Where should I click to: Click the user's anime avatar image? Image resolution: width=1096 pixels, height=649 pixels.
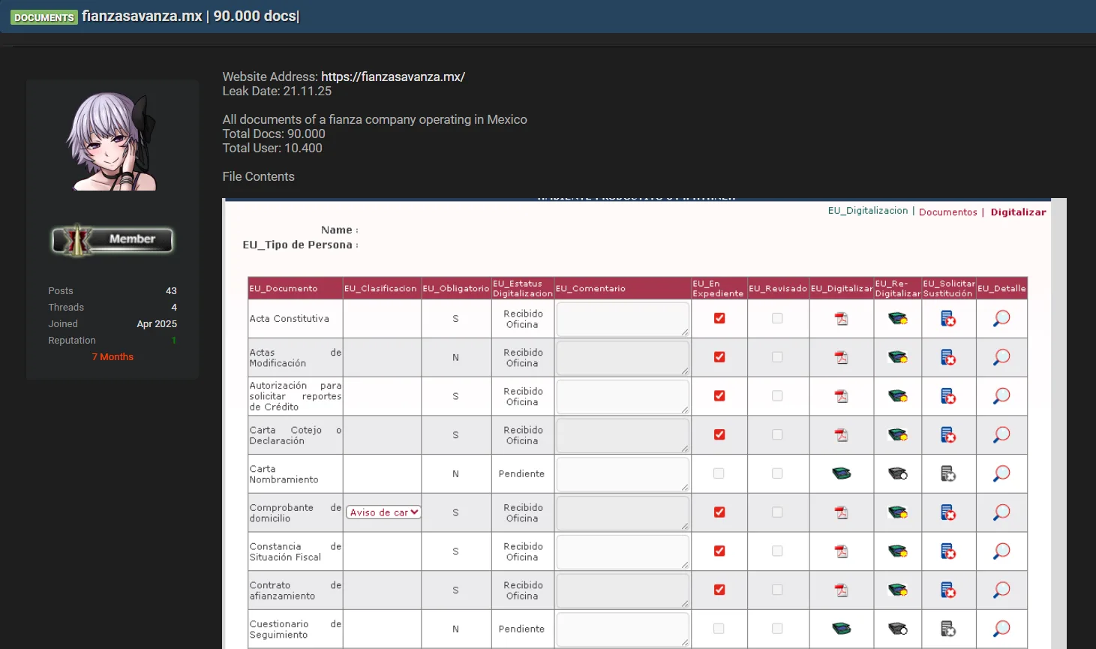[112, 141]
